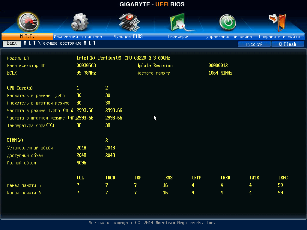
Task: Click the Update Revision value 00000012
Action: (218, 65)
